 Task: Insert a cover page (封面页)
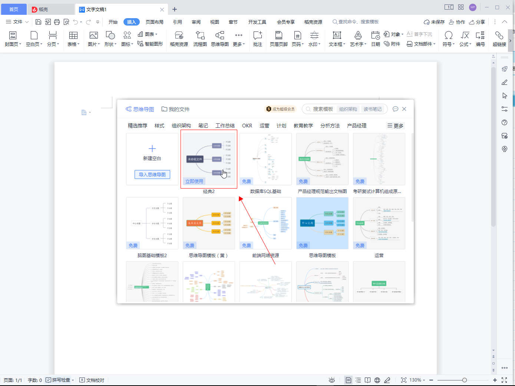(x=13, y=39)
